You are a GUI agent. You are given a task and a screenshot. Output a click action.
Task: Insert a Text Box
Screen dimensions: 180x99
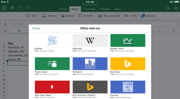(86, 16)
